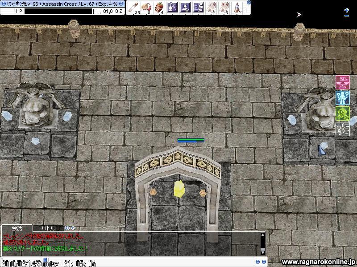Switch to the 会話 chat tab

17,228
